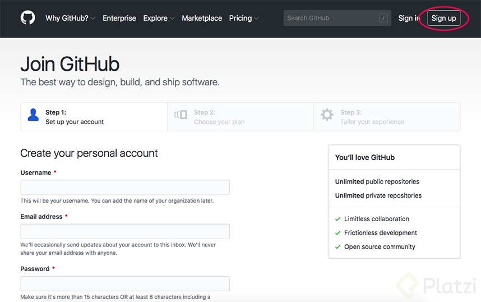
Task: Click the checkmark beside Limitless collaboration
Action: 337,219
